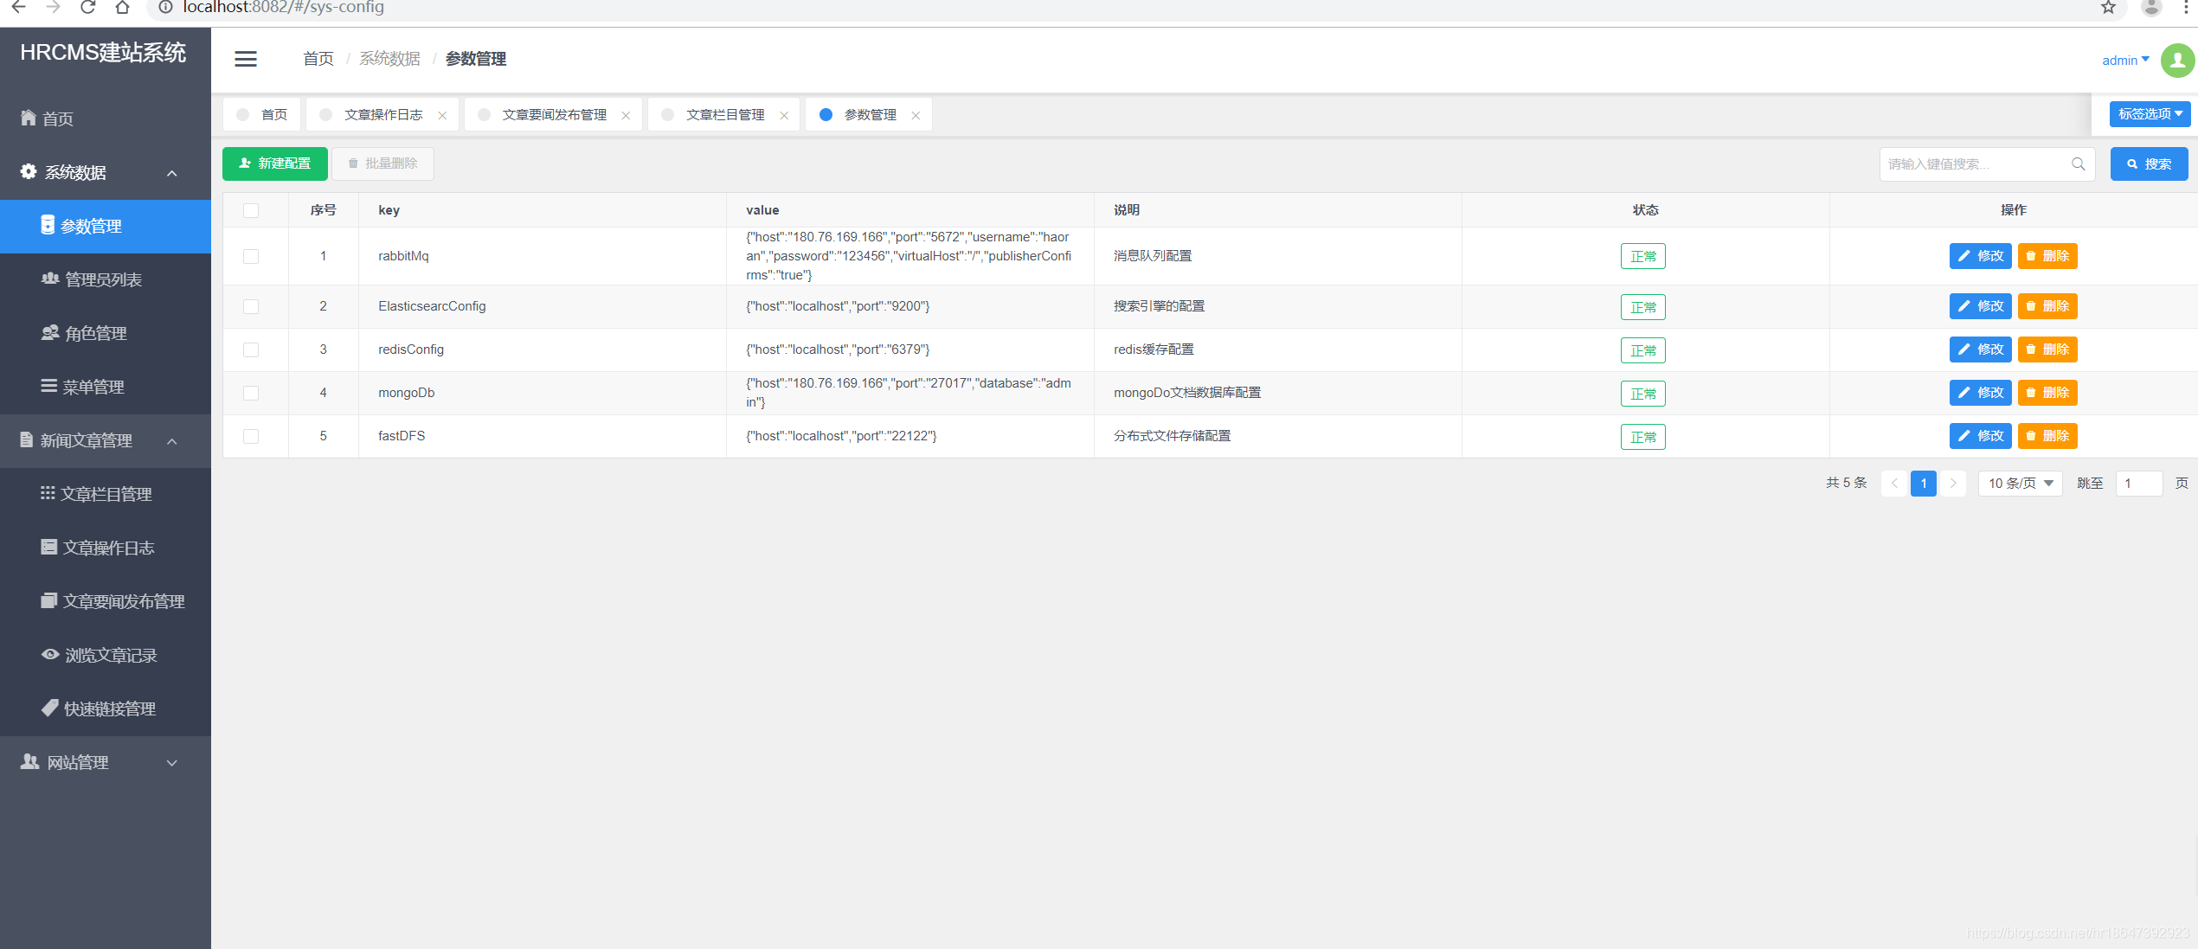The width and height of the screenshot is (2198, 949).
Task: Switch to the 文章操作日志 tab
Action: tap(383, 114)
